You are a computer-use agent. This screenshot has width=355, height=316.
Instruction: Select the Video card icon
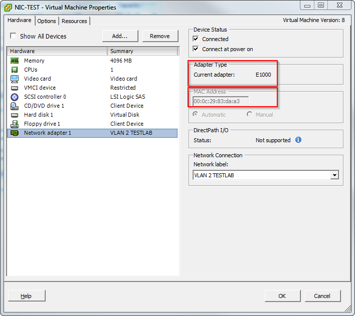(15, 79)
